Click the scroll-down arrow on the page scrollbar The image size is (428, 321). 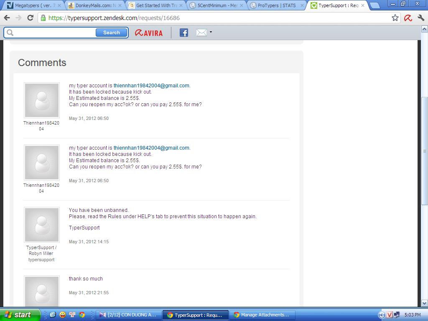tap(425, 303)
